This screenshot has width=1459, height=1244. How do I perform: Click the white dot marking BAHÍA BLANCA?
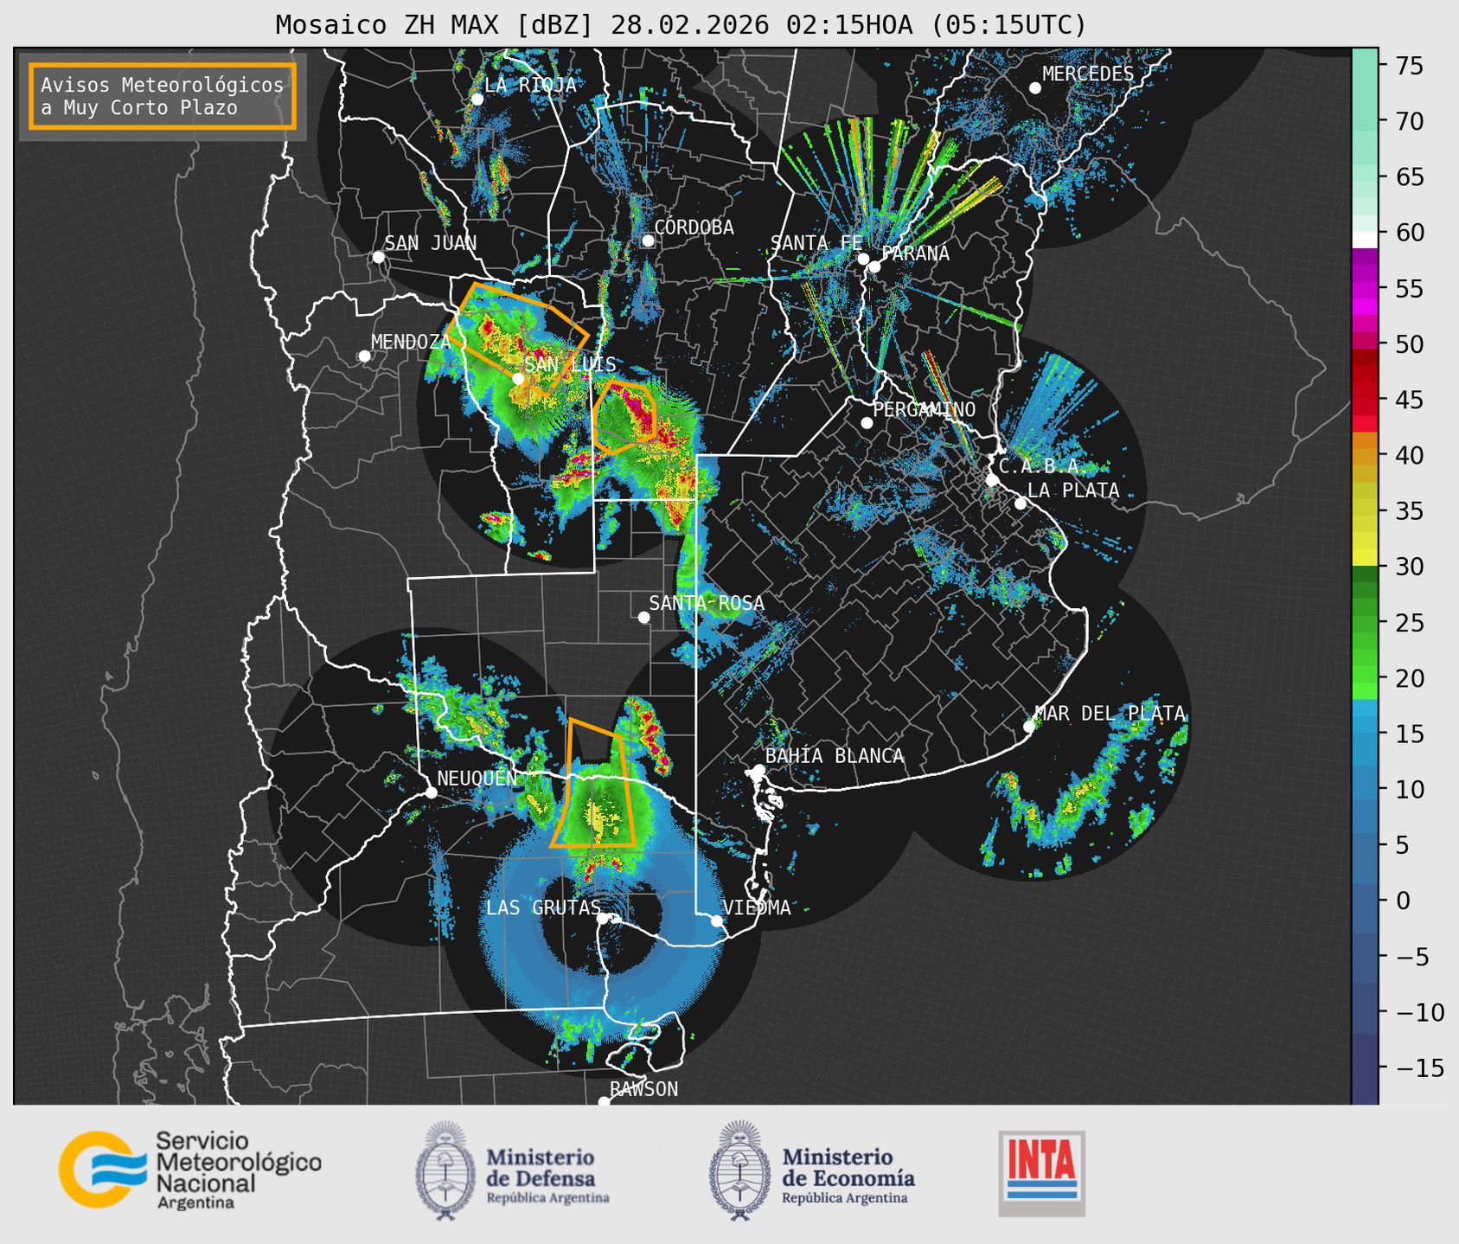point(758,770)
